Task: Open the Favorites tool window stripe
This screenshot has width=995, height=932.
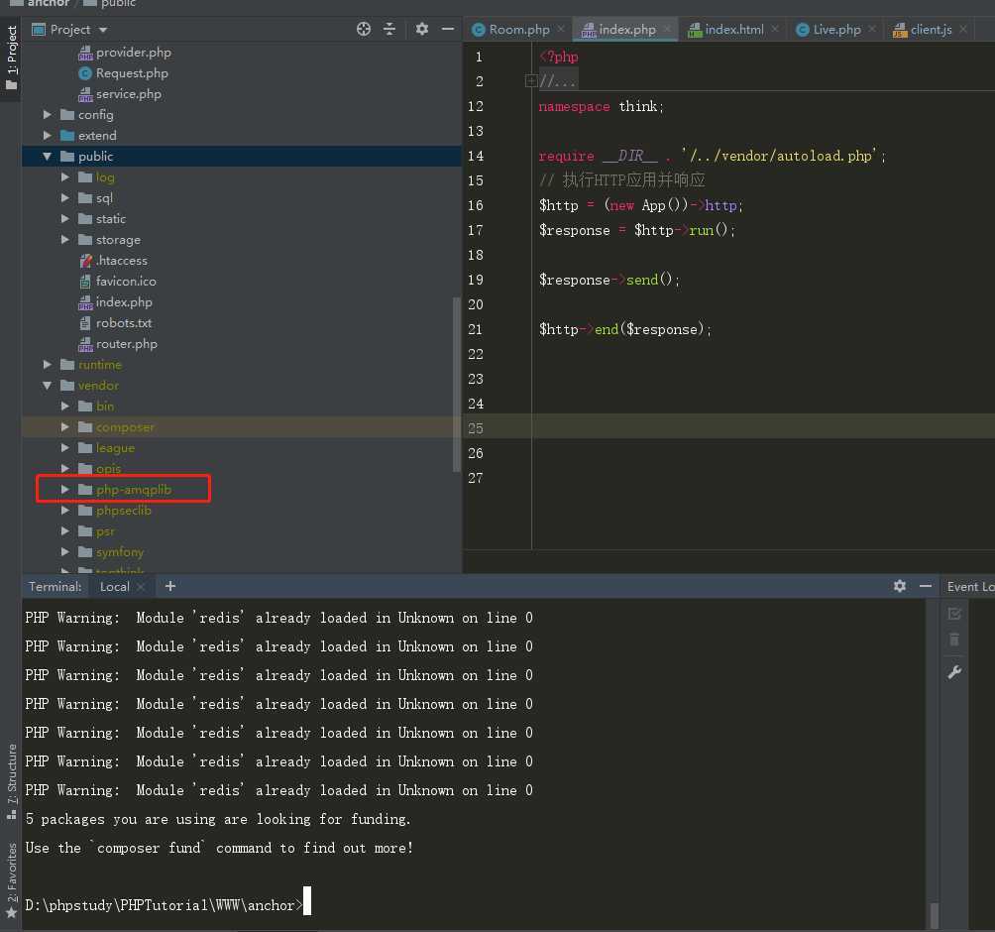Action: (12, 879)
